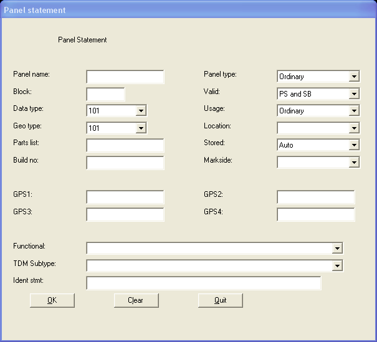The width and height of the screenshot is (377, 342).
Task: Expand the Markside dropdown
Action: pyautogui.click(x=318, y=163)
